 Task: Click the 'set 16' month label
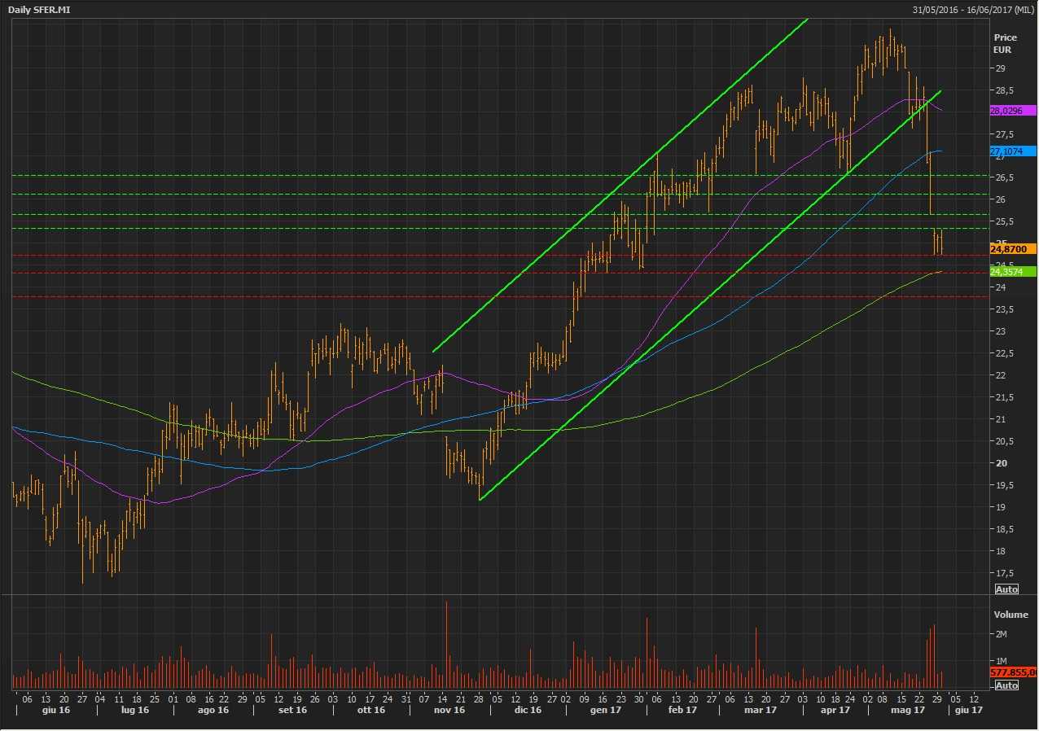click(x=292, y=711)
